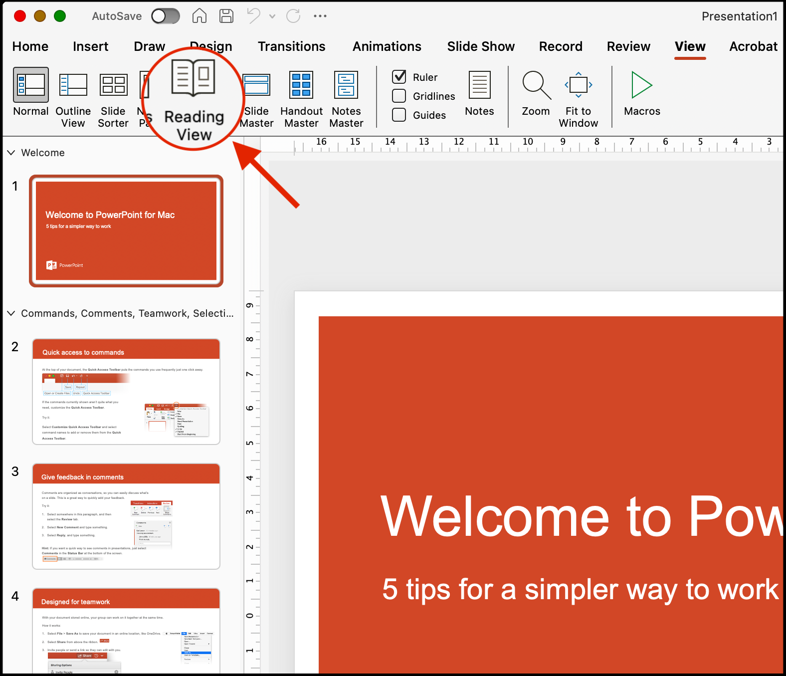Click the Presentation1 window title
The image size is (786, 676).
[x=739, y=16]
